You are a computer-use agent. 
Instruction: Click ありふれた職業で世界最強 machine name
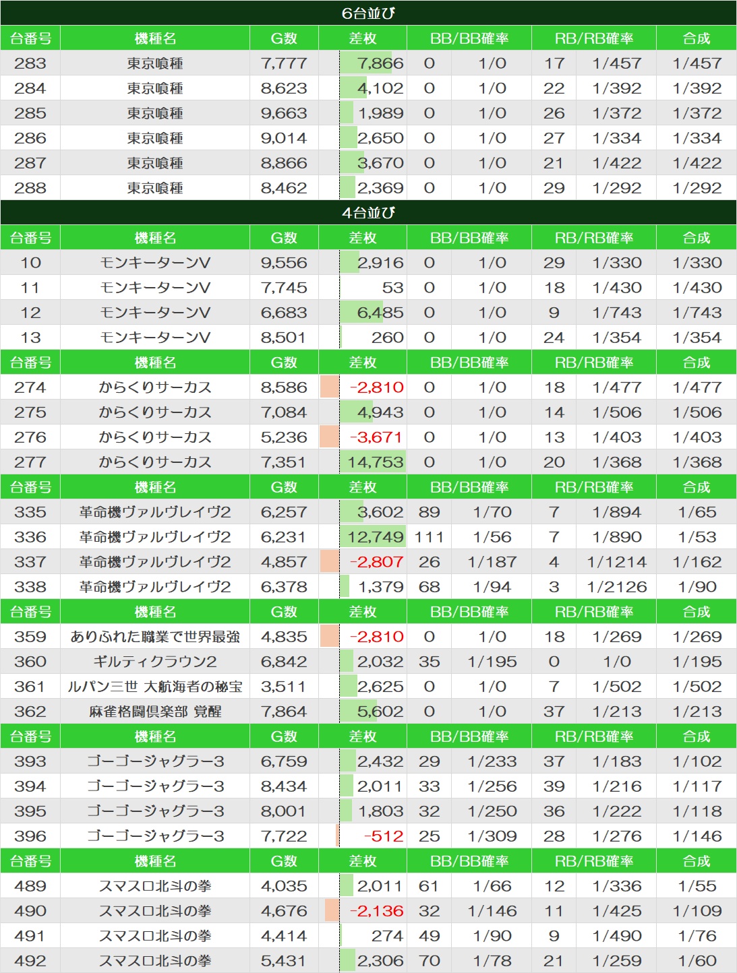[x=155, y=637]
